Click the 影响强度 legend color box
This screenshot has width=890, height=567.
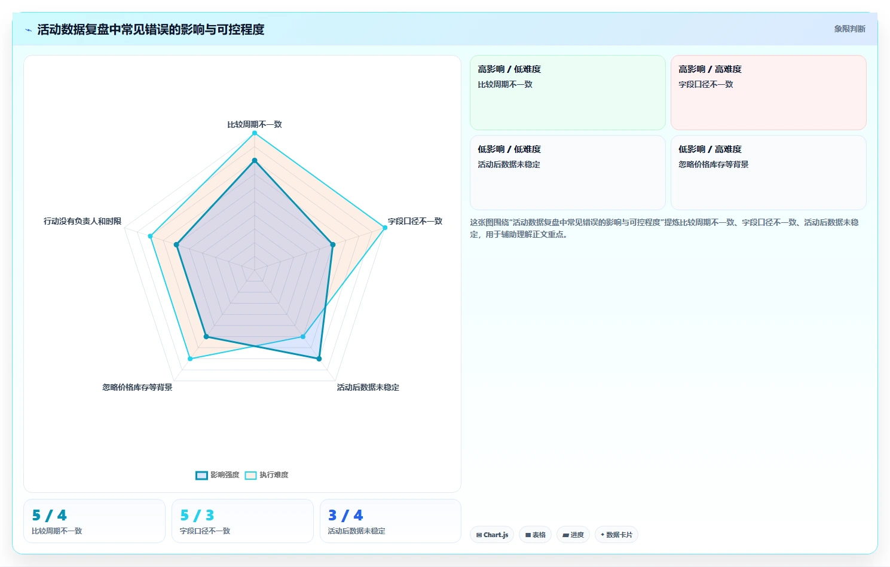pyautogui.click(x=201, y=476)
